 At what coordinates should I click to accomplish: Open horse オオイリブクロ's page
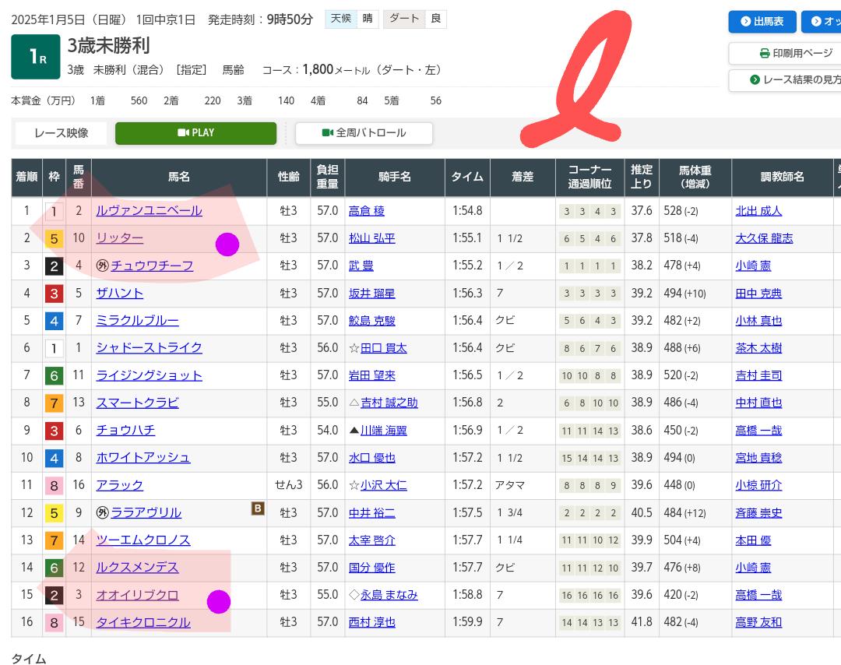tap(137, 595)
